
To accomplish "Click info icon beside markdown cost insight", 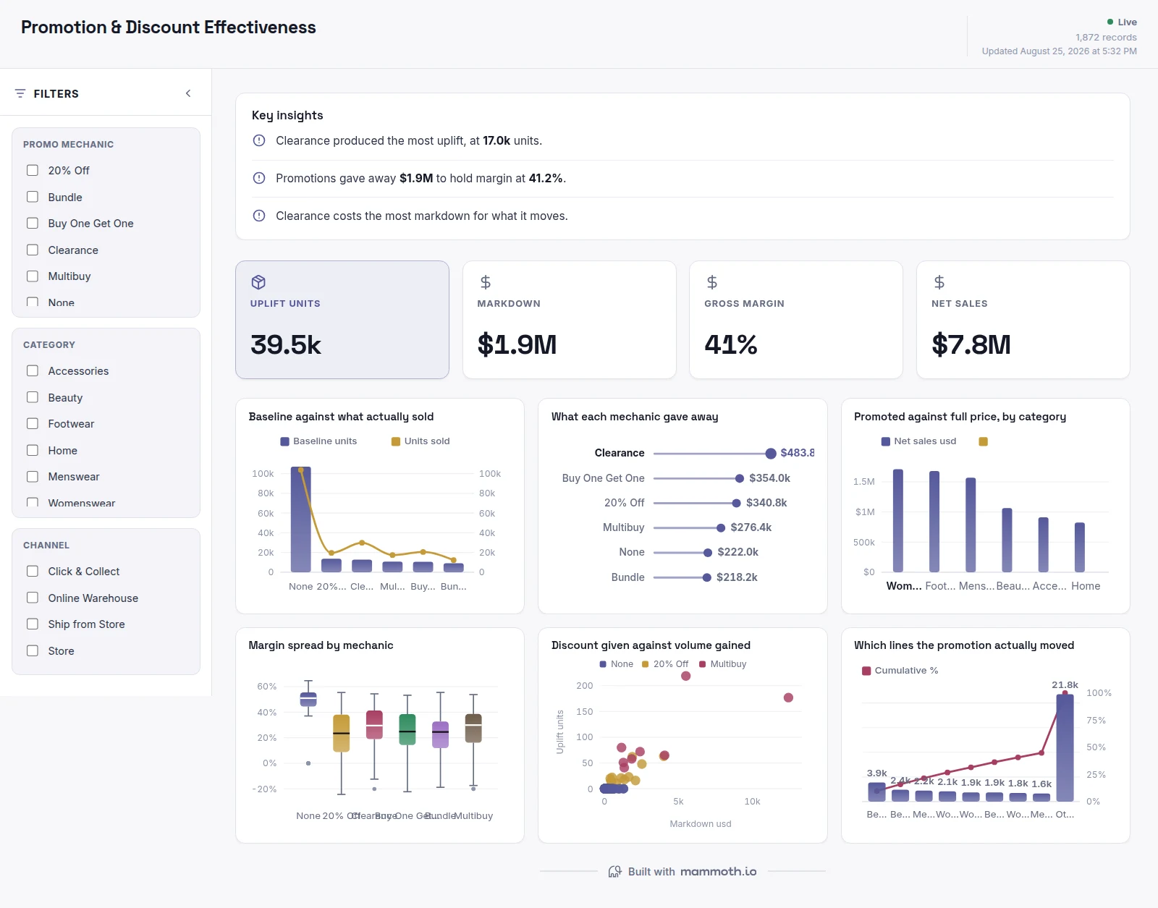I will click(259, 216).
